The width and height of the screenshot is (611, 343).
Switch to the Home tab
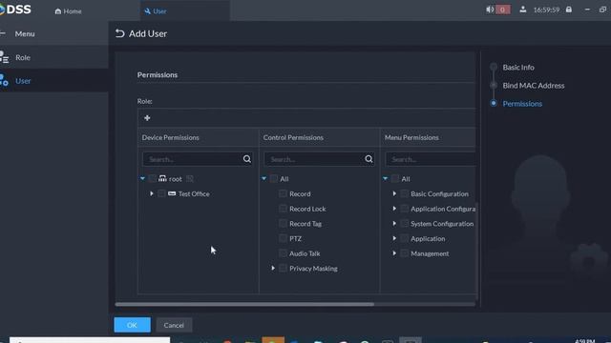(68, 10)
